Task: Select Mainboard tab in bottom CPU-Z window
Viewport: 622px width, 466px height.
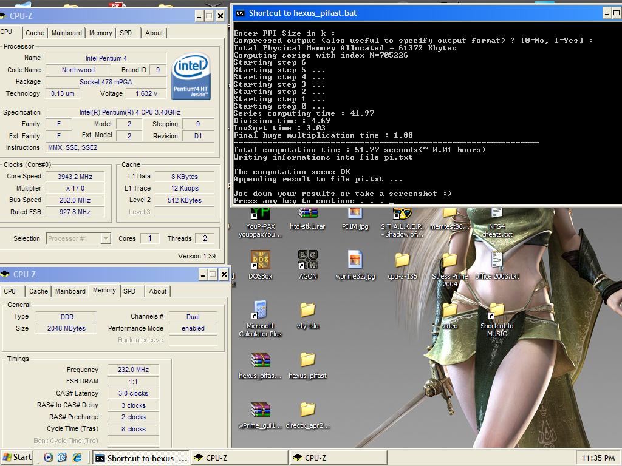Action: pos(70,291)
